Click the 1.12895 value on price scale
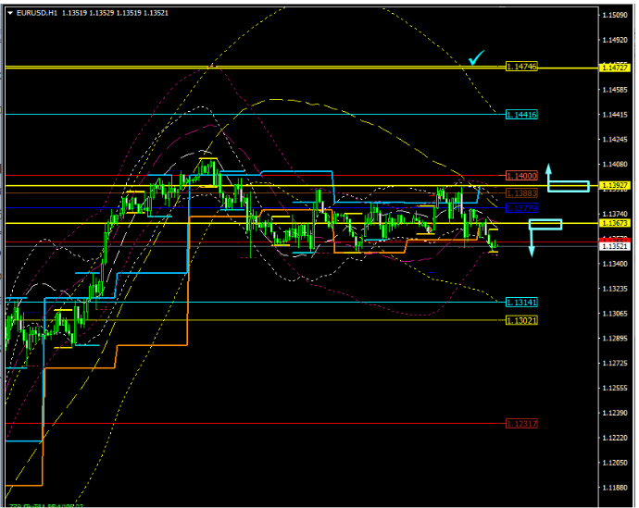The image size is (639, 508). pos(615,339)
